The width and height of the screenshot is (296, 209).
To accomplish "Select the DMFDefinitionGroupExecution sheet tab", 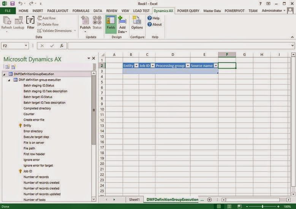I will click(x=173, y=199).
